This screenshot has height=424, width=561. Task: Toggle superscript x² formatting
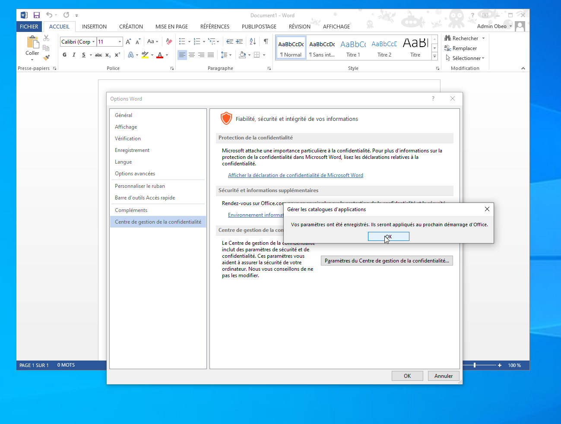117,55
